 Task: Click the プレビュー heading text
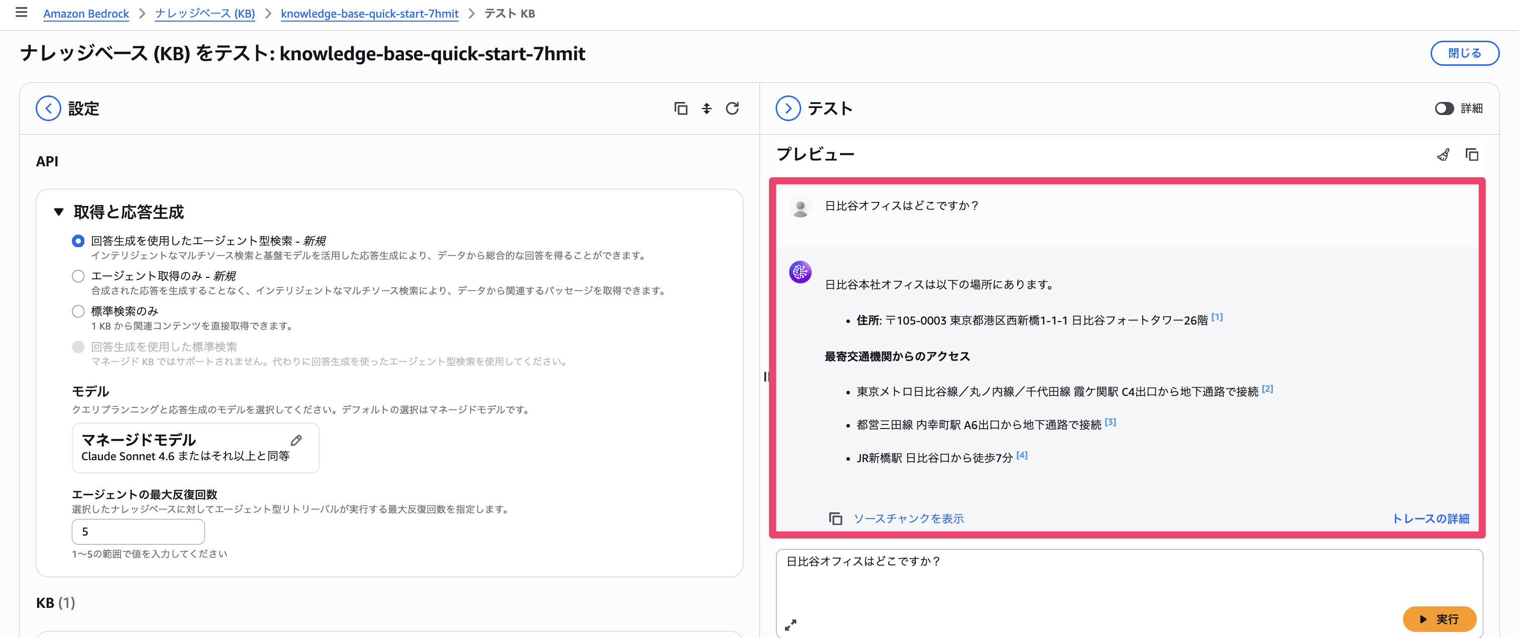[816, 155]
